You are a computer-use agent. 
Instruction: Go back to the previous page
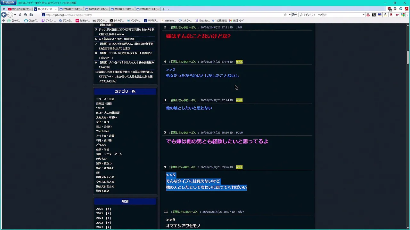tap(4, 15)
